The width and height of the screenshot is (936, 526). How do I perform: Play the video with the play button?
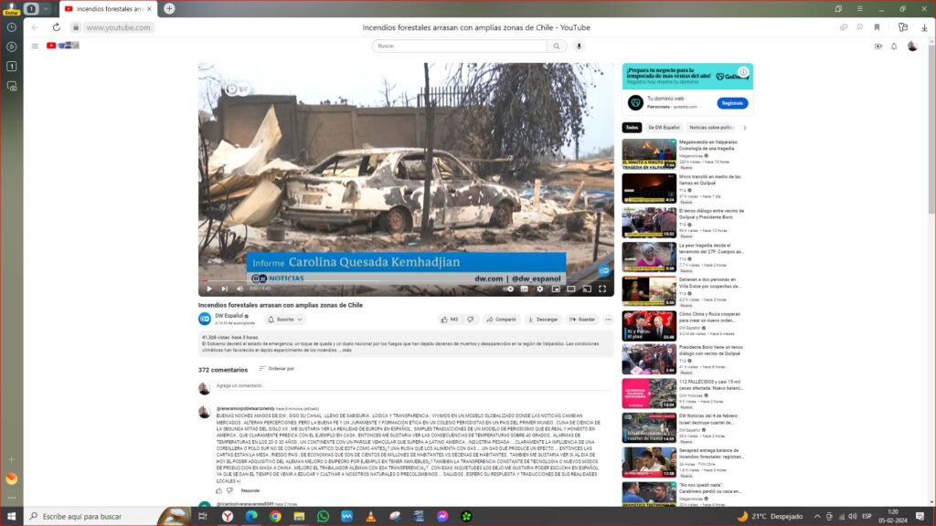click(208, 289)
